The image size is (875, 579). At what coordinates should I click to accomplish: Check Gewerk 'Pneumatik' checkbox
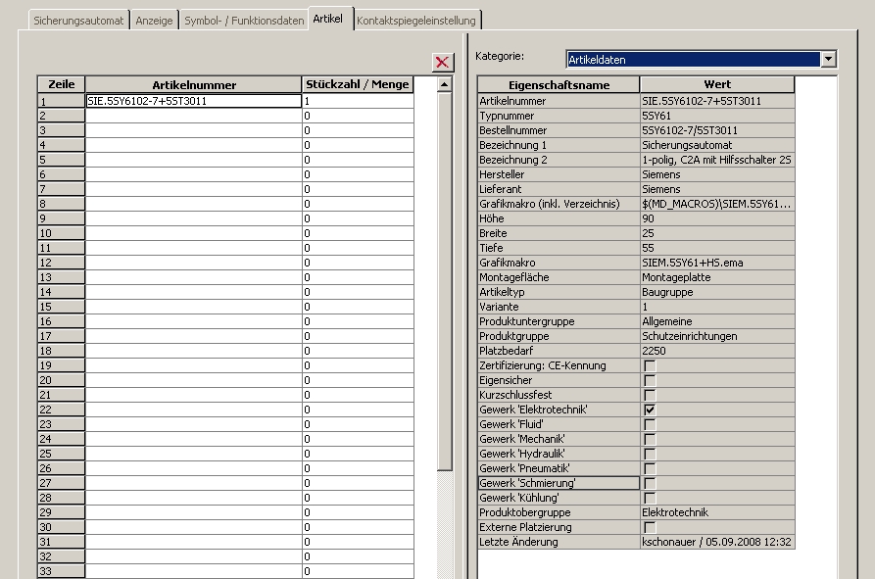click(650, 468)
